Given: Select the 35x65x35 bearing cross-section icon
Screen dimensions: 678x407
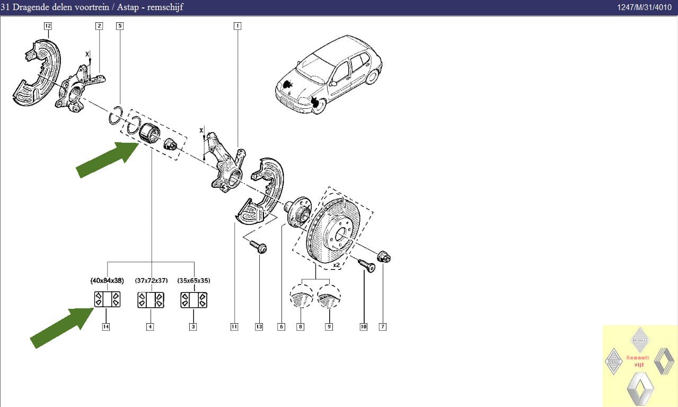Looking at the screenshot, I should (x=193, y=300).
